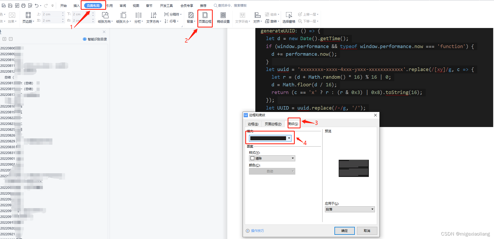Click the Save icon in quick toolbar
Image resolution: width=494 pixels, height=239 pixels.
10,6
